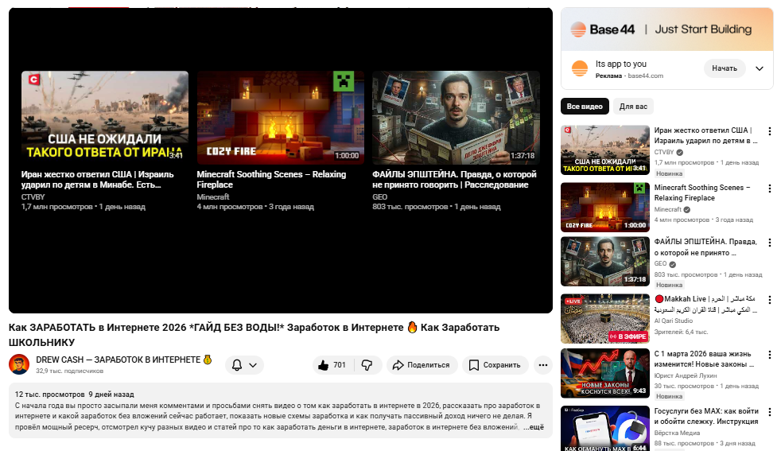Open end-screen title ФАЙЛЫ ЭПШТЕЙНА. Правда

click(454, 180)
